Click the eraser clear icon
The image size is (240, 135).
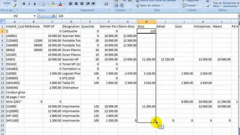(208, 6)
